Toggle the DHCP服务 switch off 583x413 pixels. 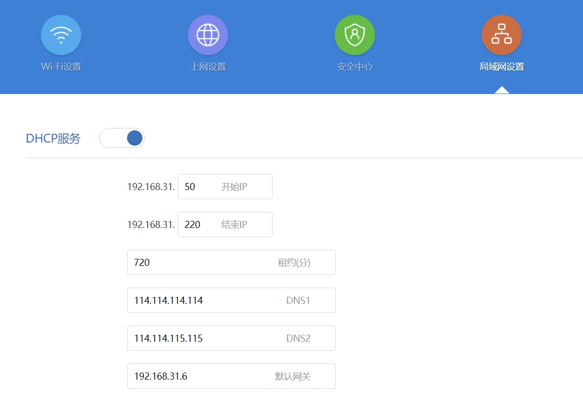coord(122,138)
